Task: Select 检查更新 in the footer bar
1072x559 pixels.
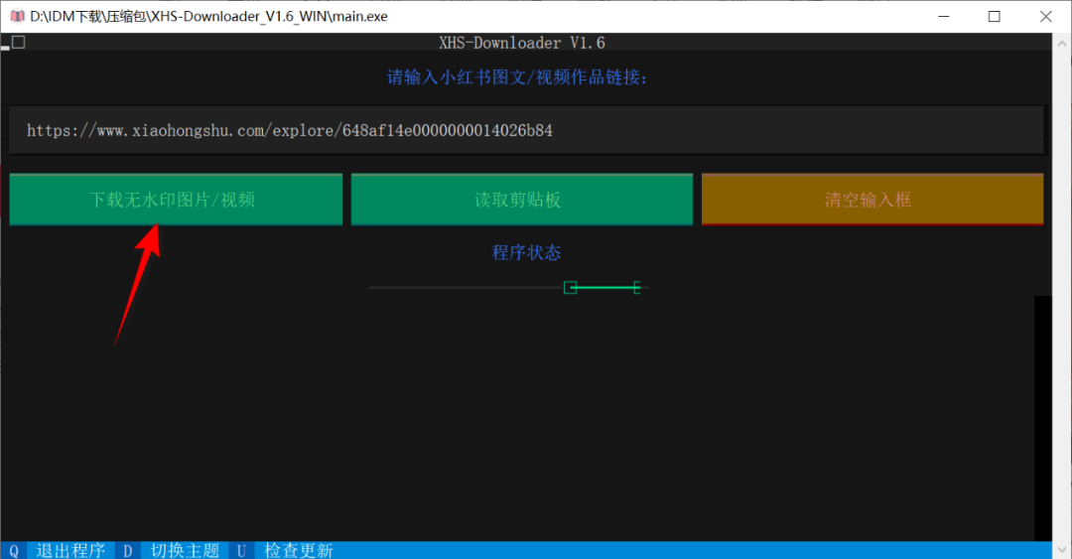Action: [299, 550]
